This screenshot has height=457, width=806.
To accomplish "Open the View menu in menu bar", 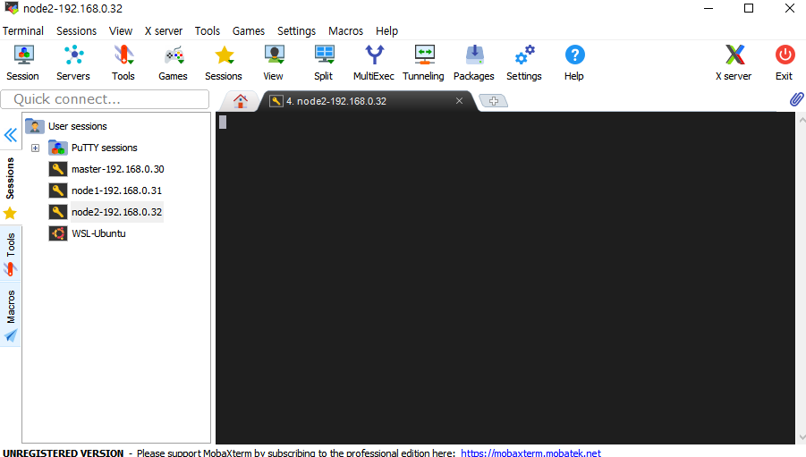I will click(121, 30).
